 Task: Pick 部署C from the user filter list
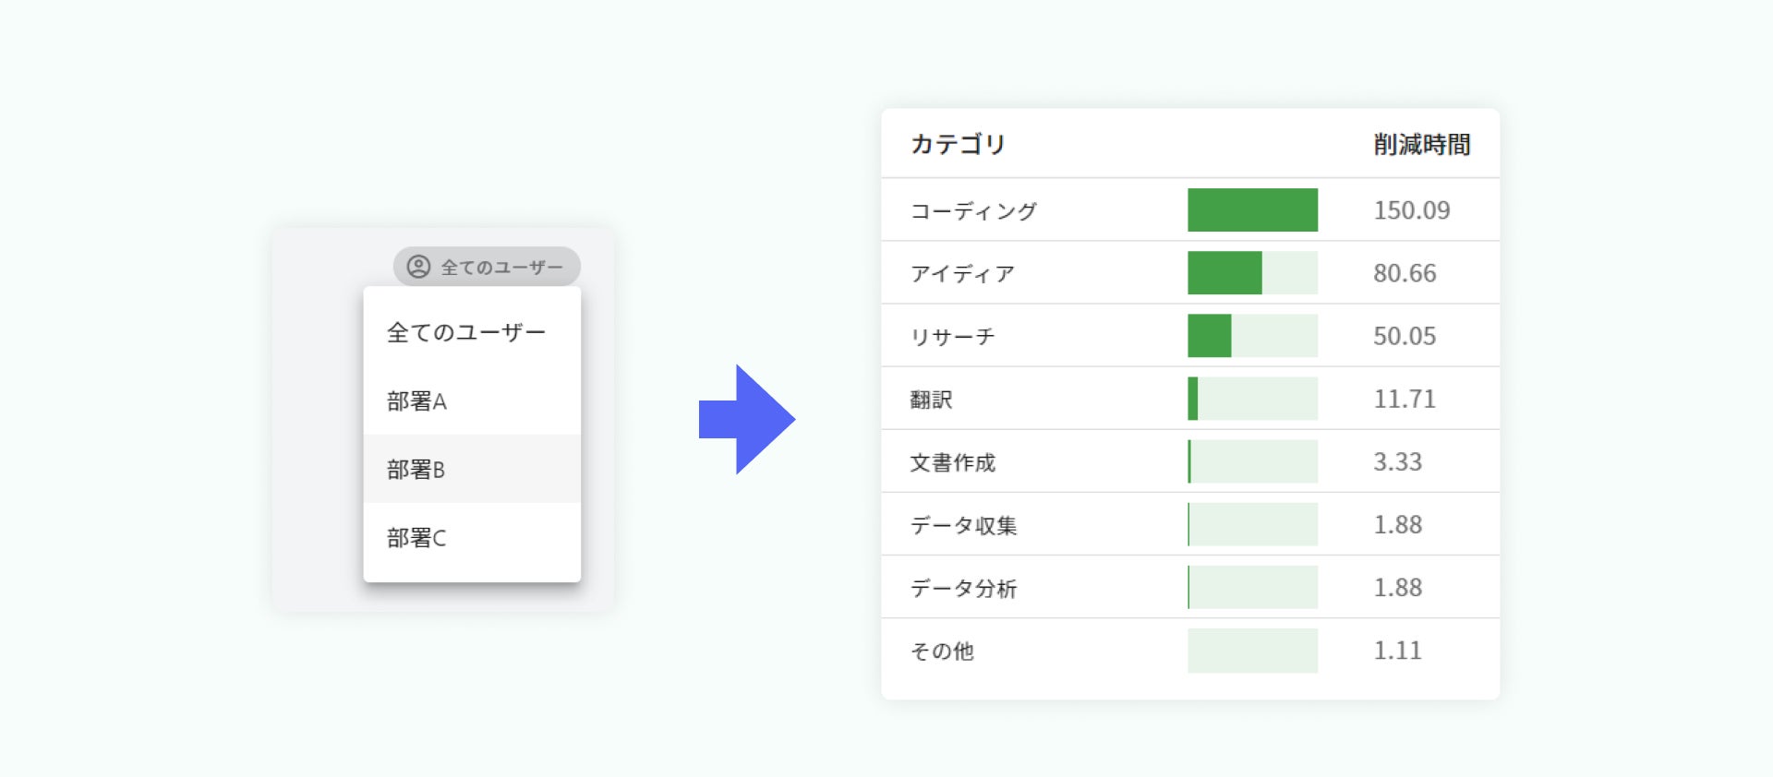pos(416,538)
